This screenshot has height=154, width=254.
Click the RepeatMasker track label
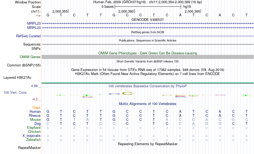pos(29,148)
